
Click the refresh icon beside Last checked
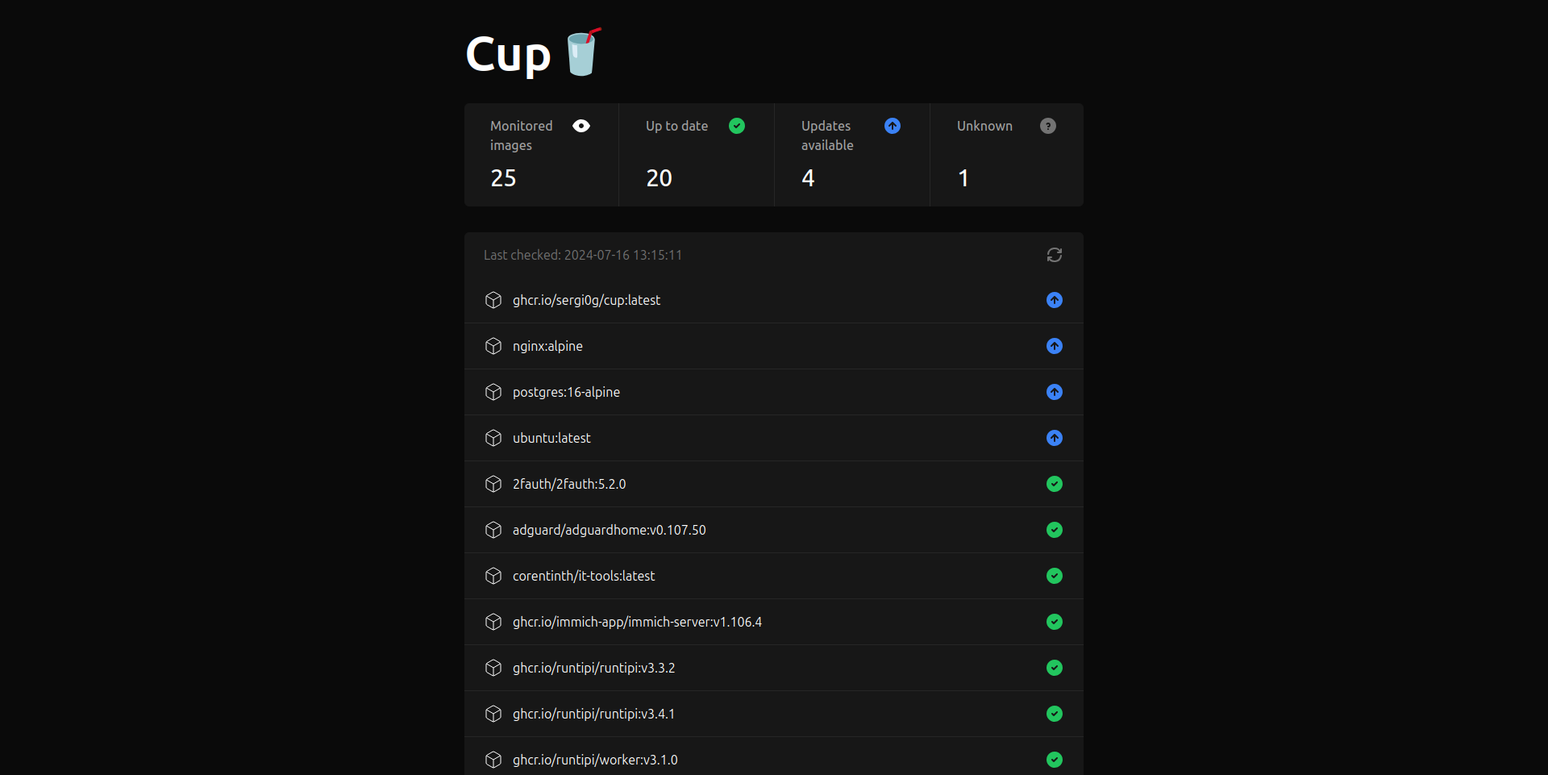tap(1054, 255)
